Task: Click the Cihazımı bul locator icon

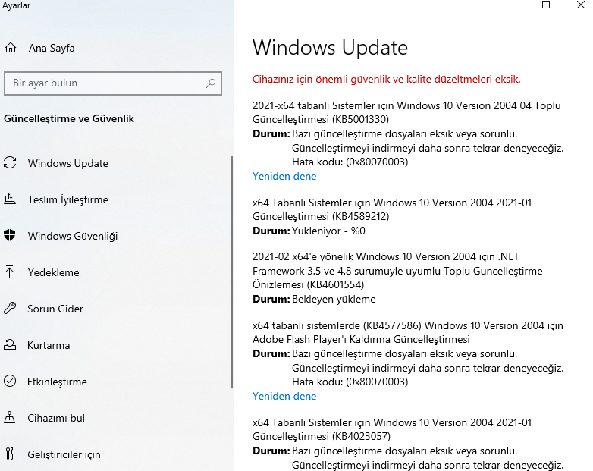Action: point(10,417)
